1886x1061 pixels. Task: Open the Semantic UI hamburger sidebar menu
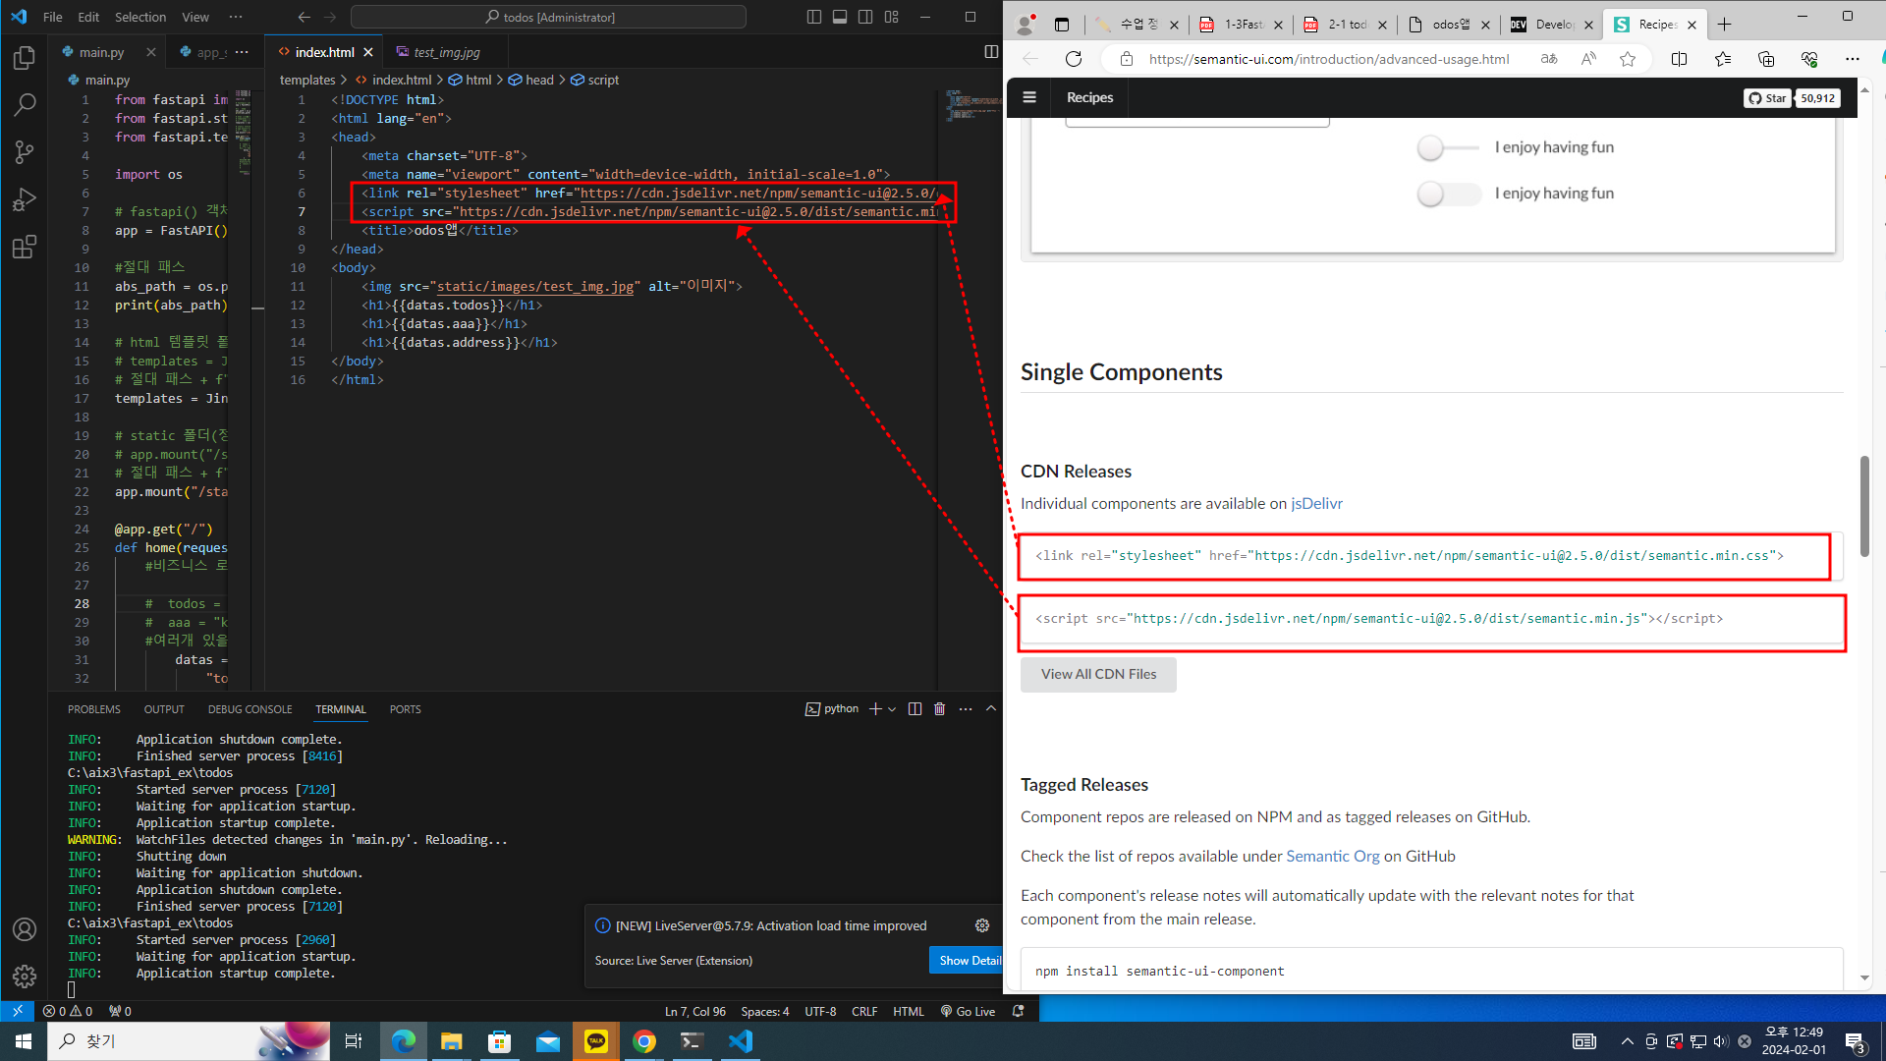click(x=1029, y=97)
